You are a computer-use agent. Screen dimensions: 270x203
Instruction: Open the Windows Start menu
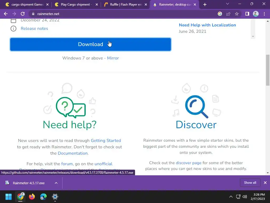pyautogui.click(x=8, y=197)
